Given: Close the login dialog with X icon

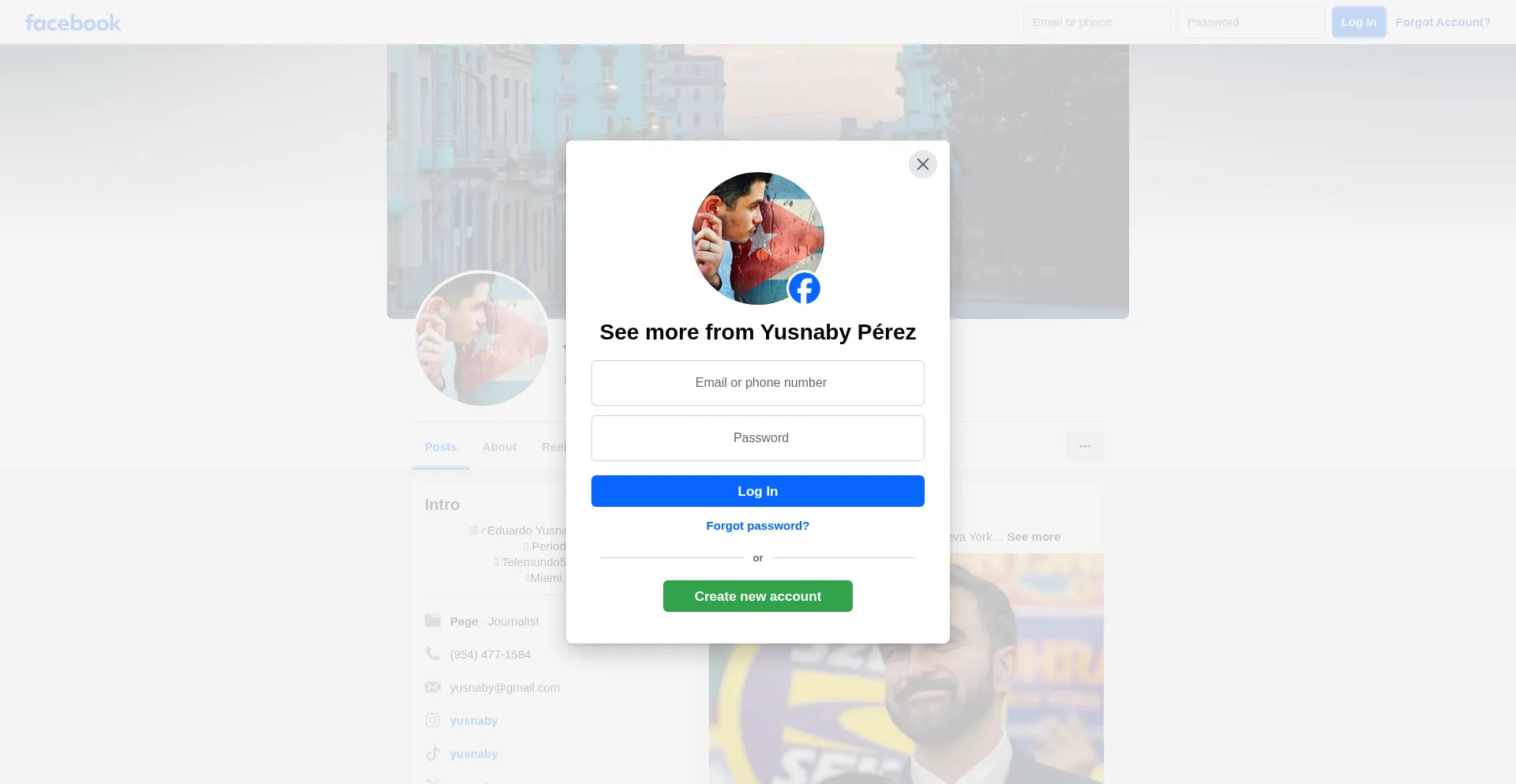Looking at the screenshot, I should tap(922, 164).
